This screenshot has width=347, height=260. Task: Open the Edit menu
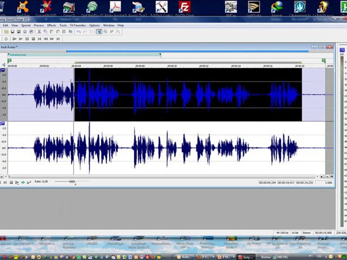(x=5, y=25)
